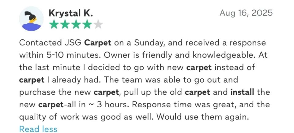Collapse the review with Read less

(x=38, y=129)
